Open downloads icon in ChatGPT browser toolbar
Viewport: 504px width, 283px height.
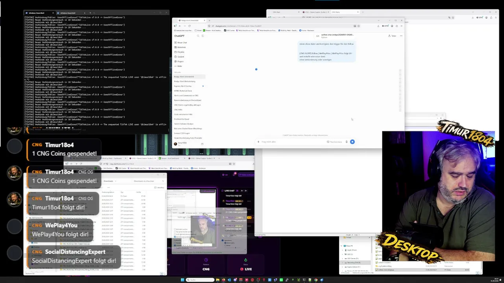click(378, 26)
